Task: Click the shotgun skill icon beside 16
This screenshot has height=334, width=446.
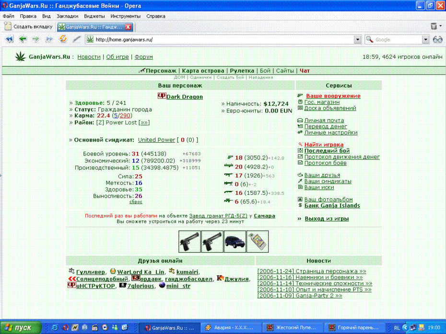Action: (x=228, y=192)
